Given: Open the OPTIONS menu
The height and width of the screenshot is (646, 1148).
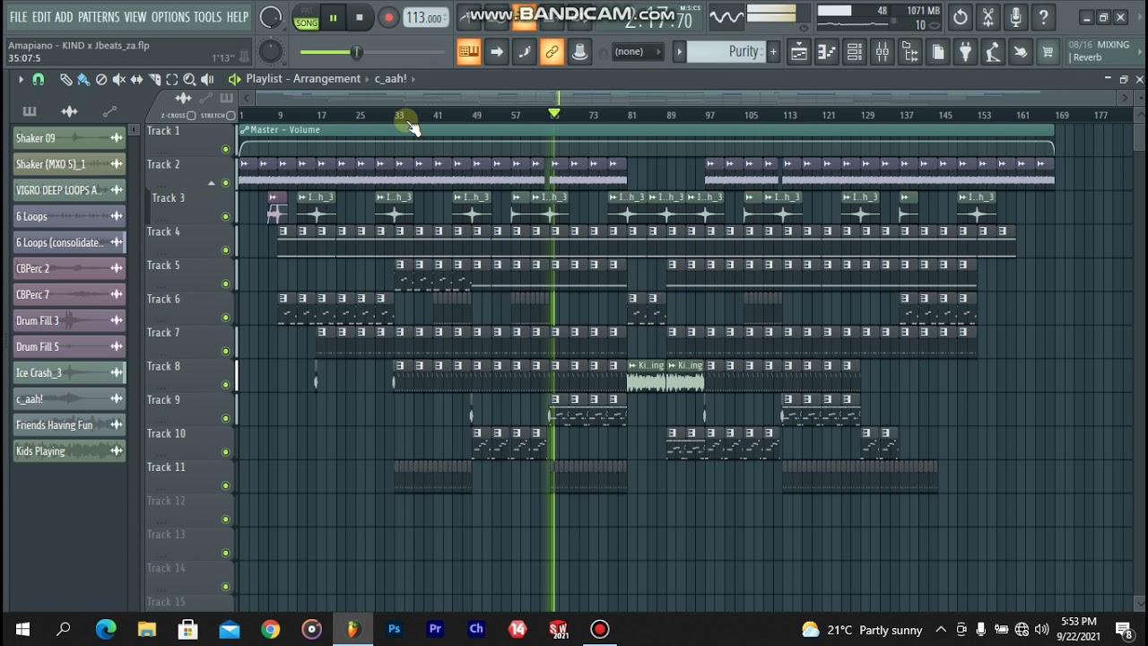Looking at the screenshot, I should pos(170,17).
